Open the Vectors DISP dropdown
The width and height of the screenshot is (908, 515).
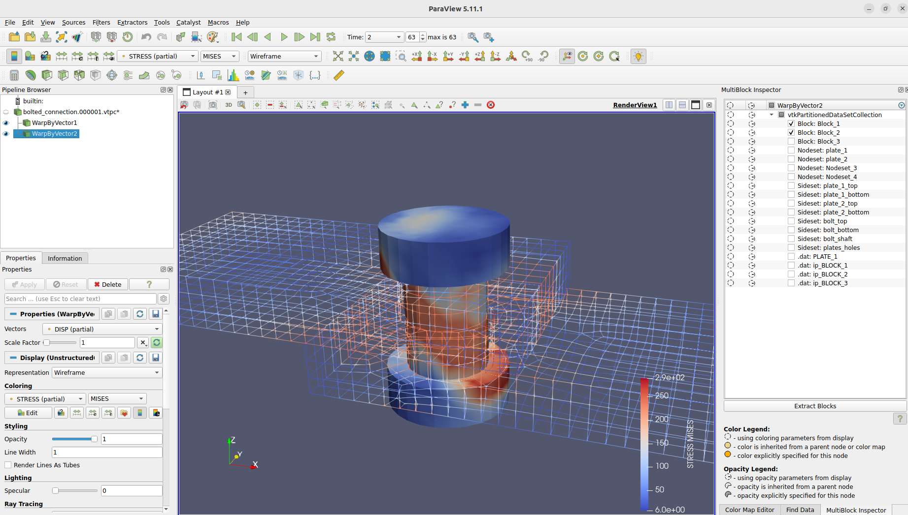coord(102,329)
